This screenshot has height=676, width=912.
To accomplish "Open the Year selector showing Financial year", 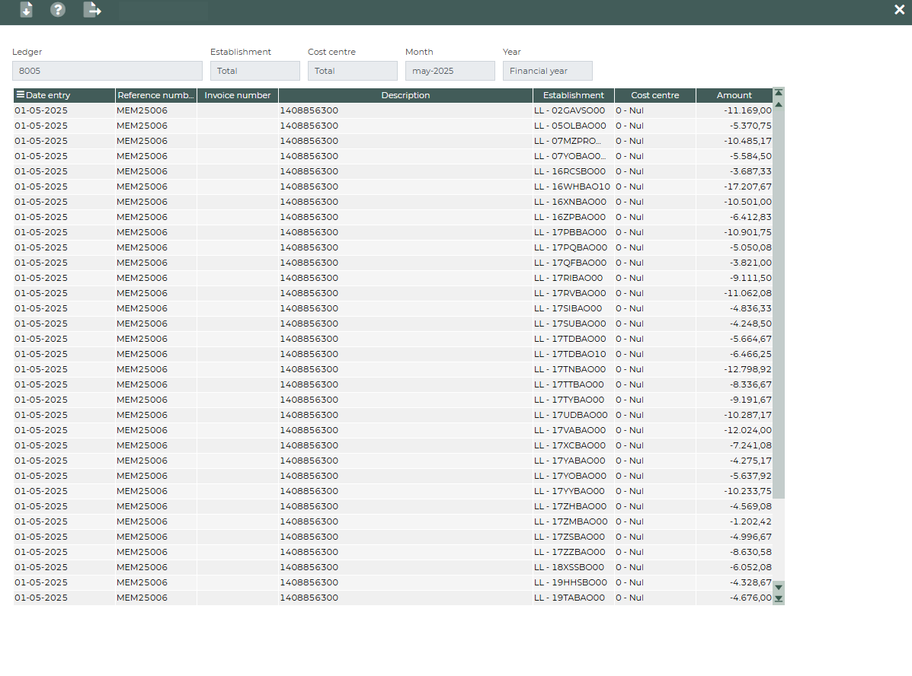I will tap(548, 71).
